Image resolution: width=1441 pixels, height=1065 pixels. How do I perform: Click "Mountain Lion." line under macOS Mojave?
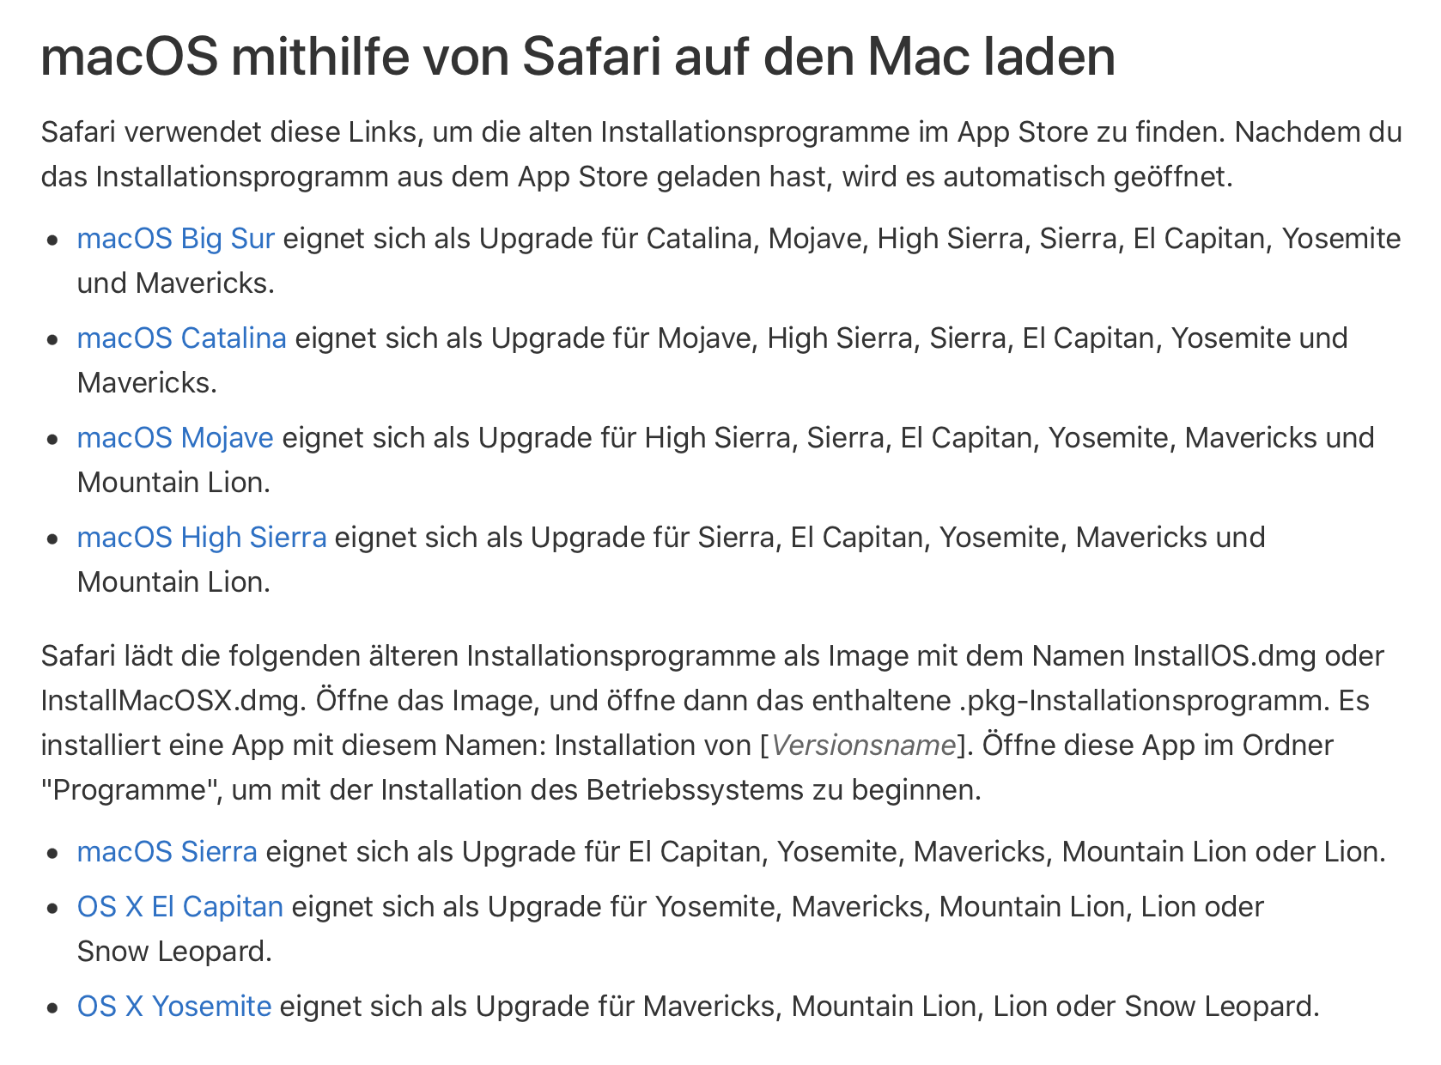pyautogui.click(x=173, y=483)
